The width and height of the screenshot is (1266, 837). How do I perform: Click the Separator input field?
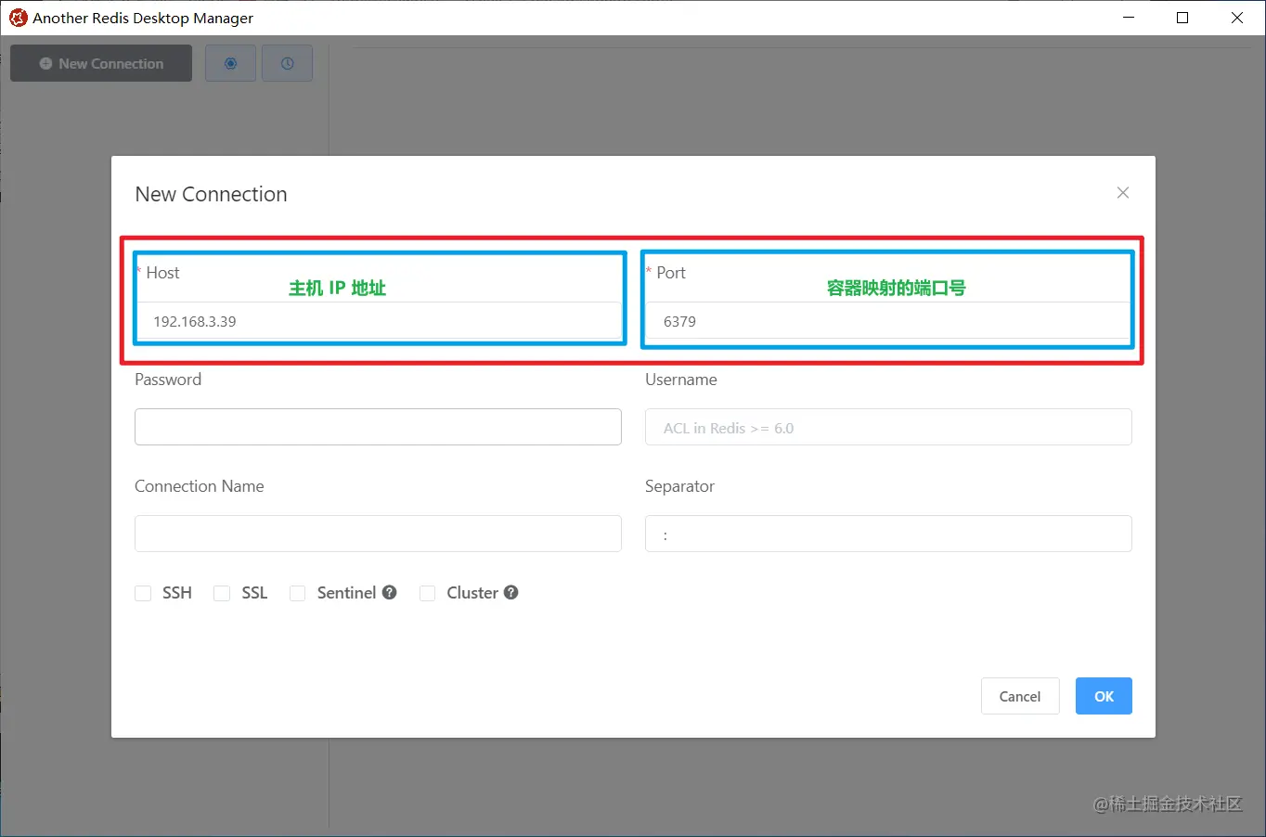(x=888, y=534)
